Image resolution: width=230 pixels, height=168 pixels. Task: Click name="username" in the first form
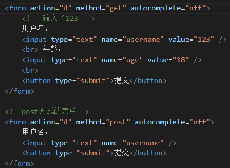[x=132, y=40]
